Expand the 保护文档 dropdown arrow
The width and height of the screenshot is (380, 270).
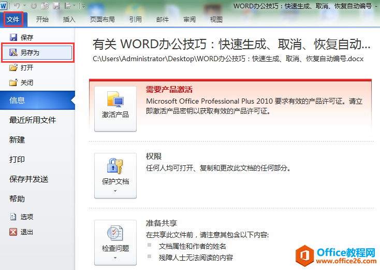(115, 191)
